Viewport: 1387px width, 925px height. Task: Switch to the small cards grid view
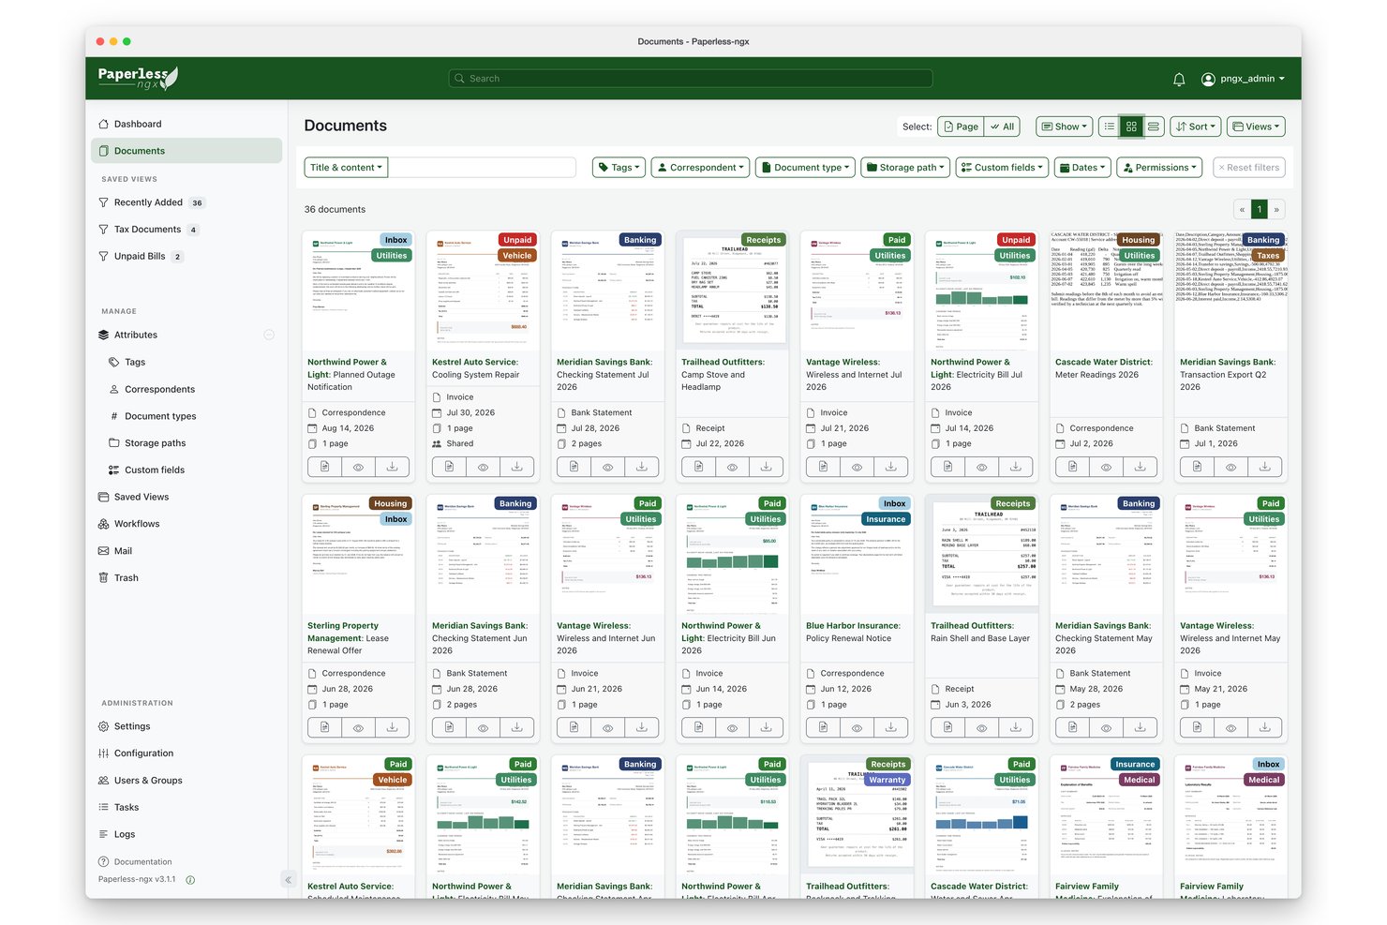[x=1131, y=127]
